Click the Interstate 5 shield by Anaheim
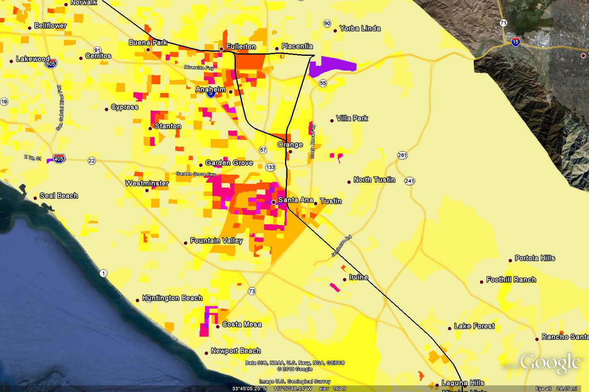The height and width of the screenshot is (392, 589). 211,93
